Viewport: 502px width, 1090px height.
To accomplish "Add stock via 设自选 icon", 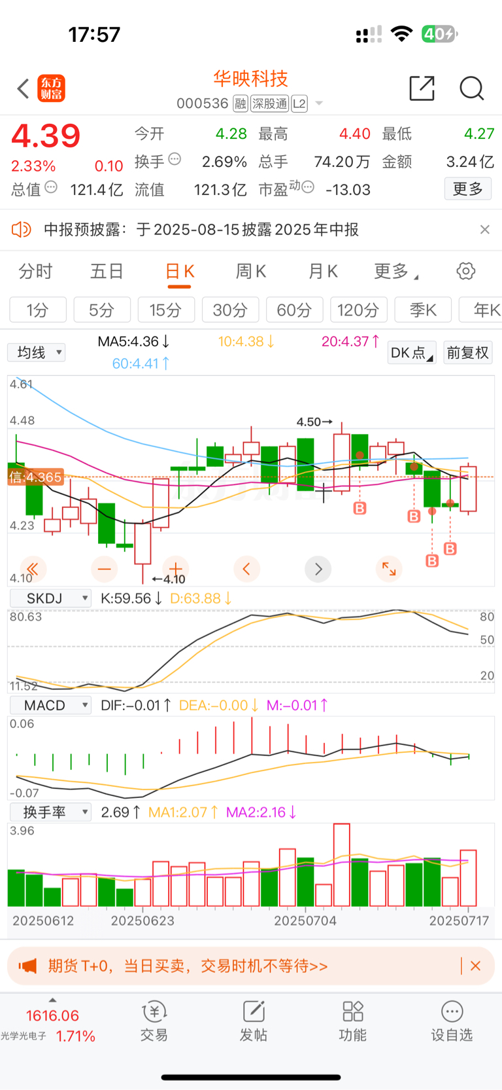I will (x=452, y=1021).
